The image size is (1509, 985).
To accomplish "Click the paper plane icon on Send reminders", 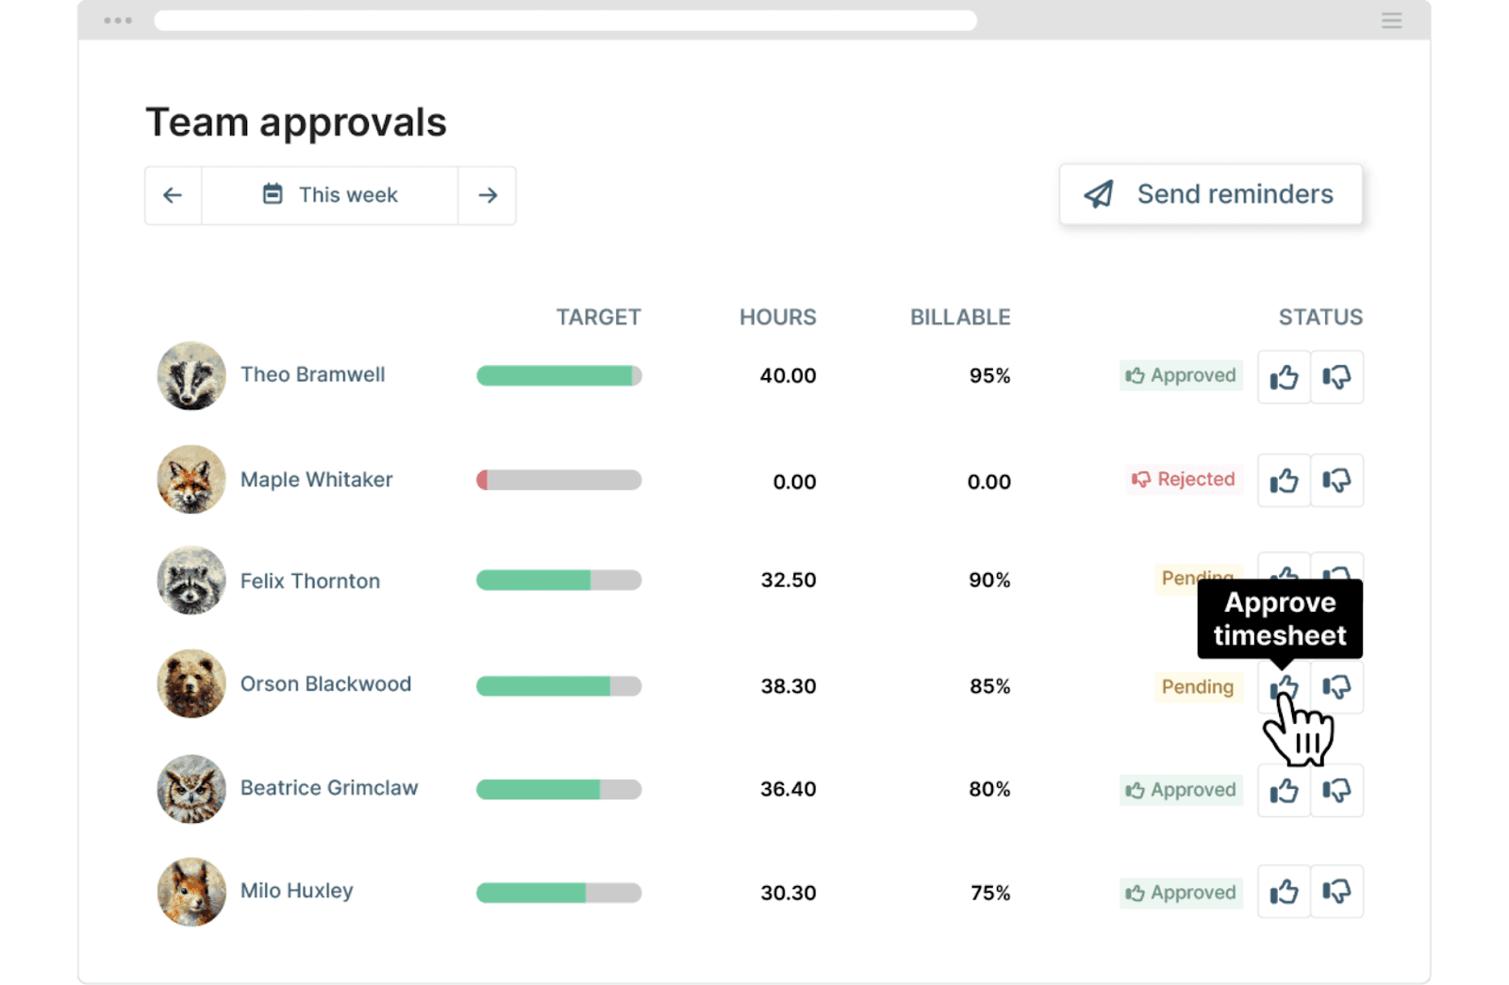I will [1097, 194].
